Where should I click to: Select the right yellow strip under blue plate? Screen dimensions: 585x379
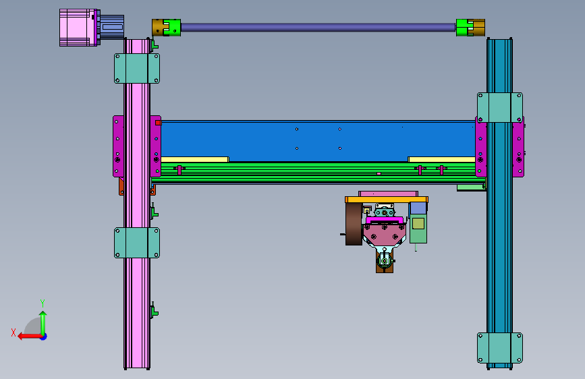(442, 159)
